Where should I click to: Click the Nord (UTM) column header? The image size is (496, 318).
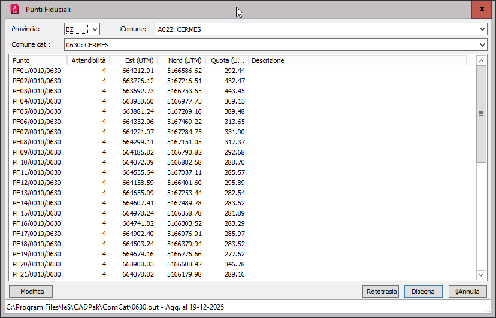(182, 60)
